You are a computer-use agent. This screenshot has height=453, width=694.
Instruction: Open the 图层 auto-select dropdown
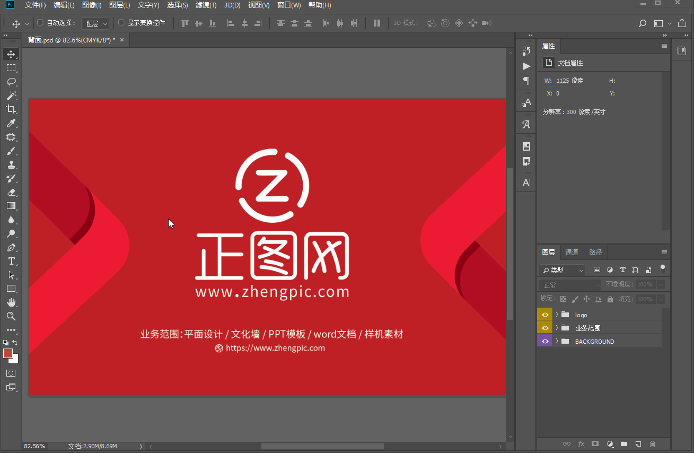[x=95, y=23]
